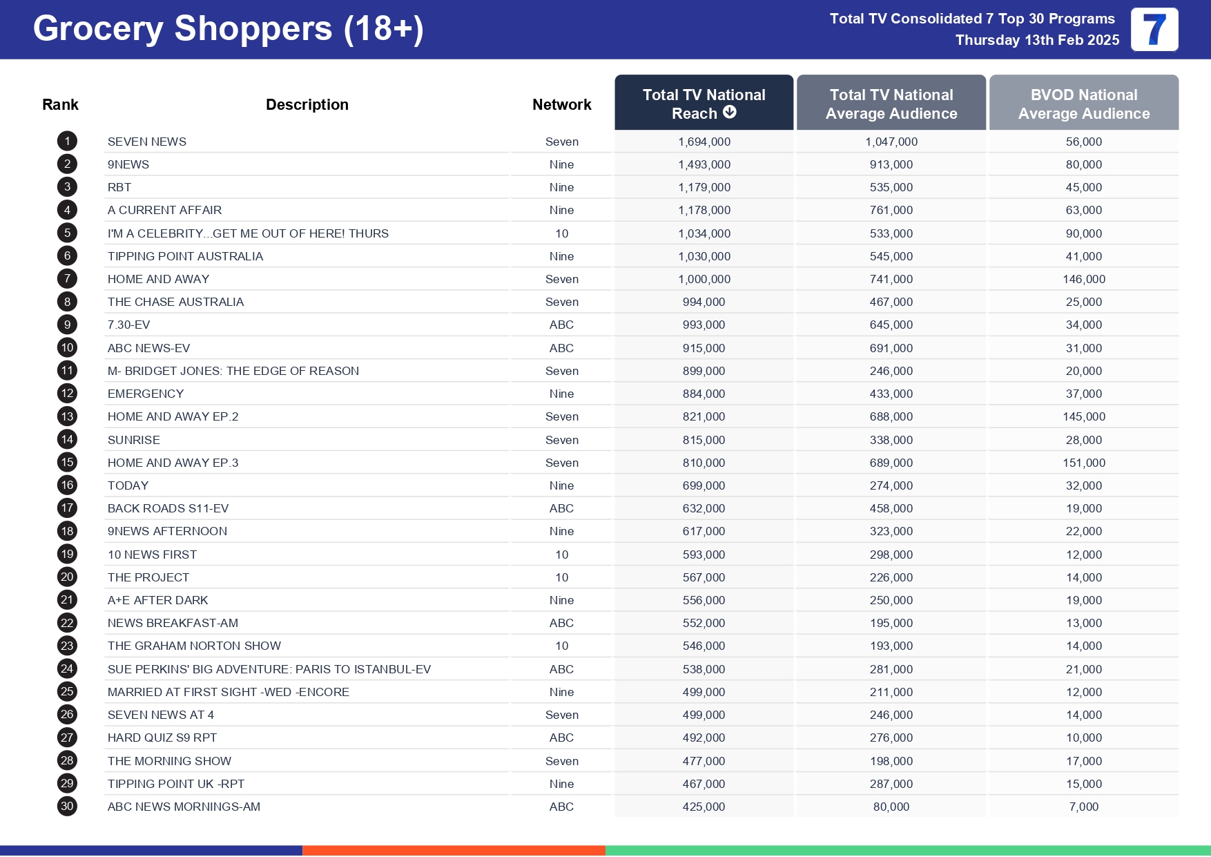
Task: Click the Rank column heading
Action: tap(60, 105)
